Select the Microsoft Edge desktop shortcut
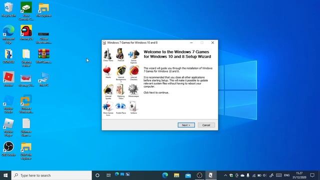 click(8, 34)
